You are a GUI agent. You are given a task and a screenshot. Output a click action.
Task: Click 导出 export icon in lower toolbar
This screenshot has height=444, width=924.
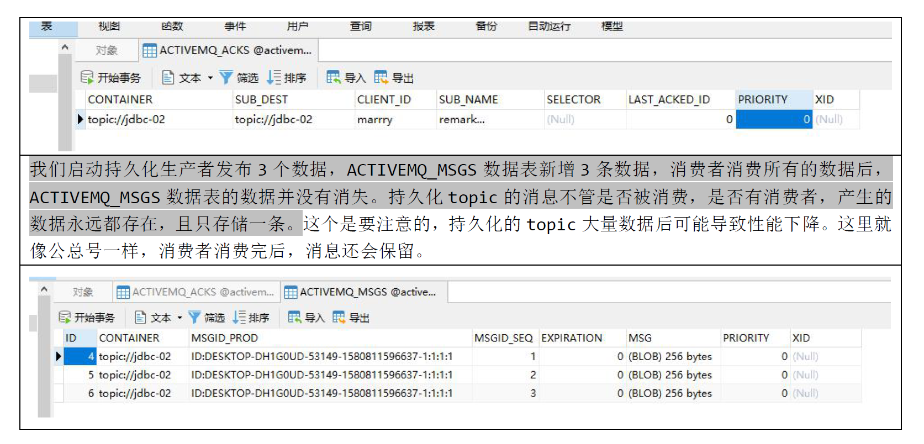[x=339, y=317]
